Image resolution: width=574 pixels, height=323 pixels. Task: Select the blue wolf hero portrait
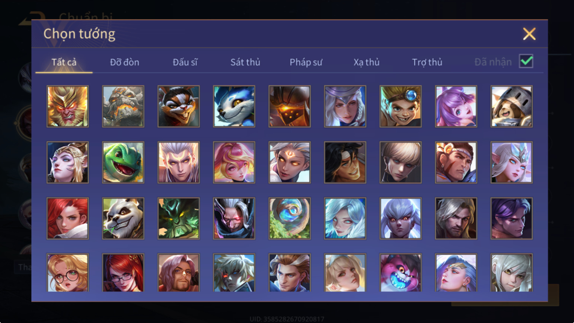[x=234, y=107]
